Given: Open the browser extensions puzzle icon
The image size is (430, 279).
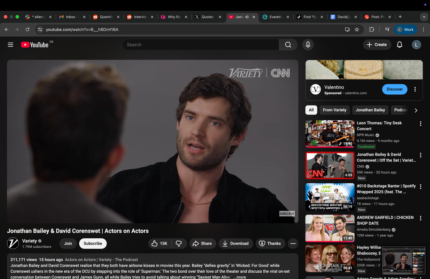Looking at the screenshot, I should click(371, 30).
